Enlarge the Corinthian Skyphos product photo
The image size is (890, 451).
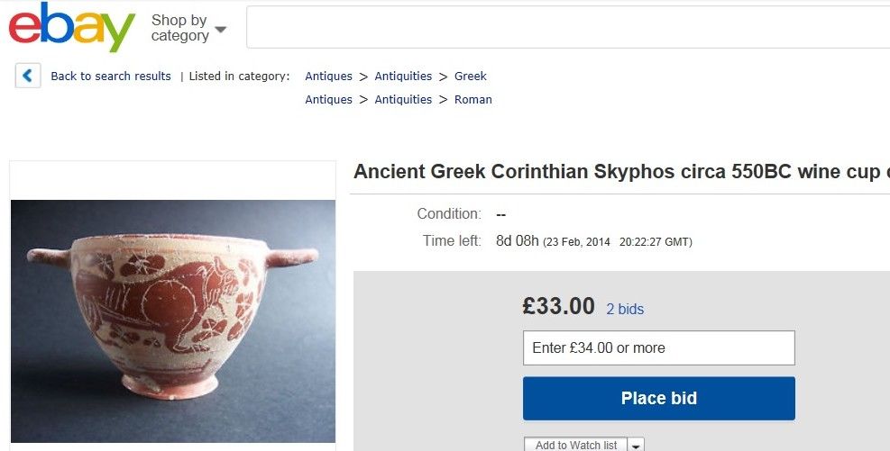coord(172,320)
